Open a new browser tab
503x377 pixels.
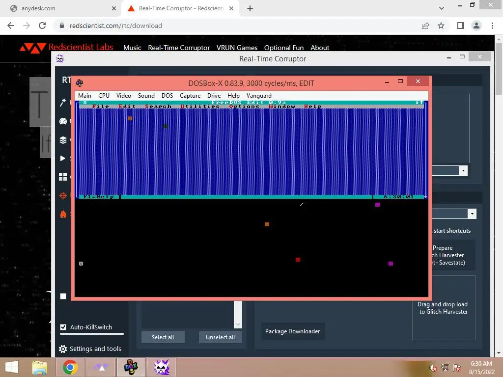pyautogui.click(x=250, y=8)
